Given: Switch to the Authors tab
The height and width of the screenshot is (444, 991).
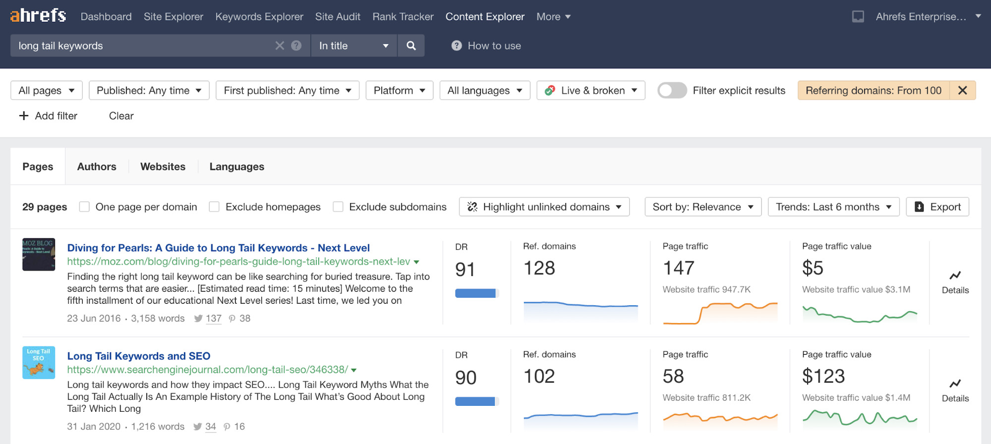Looking at the screenshot, I should tap(97, 166).
